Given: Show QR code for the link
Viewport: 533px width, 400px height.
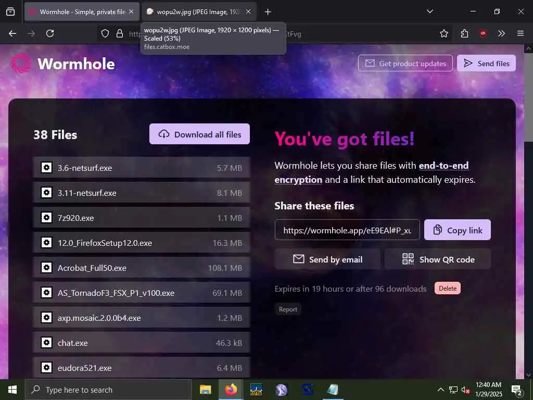Looking at the screenshot, I should pyautogui.click(x=438, y=259).
